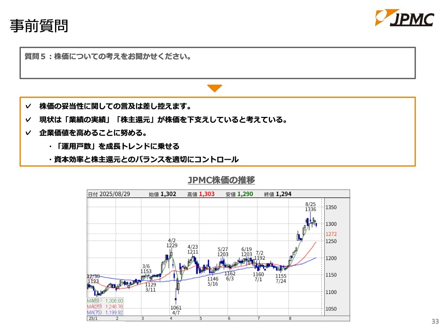Click the 6/3 1162 chart label
The height and width of the screenshot is (332, 443).
pos(230,276)
